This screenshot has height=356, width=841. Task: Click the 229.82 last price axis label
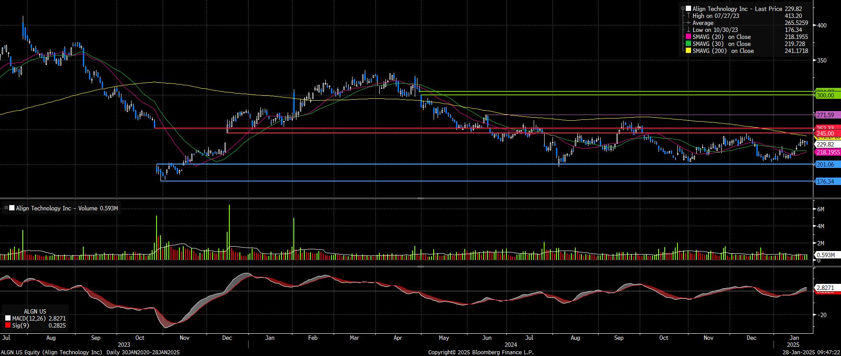(827, 144)
